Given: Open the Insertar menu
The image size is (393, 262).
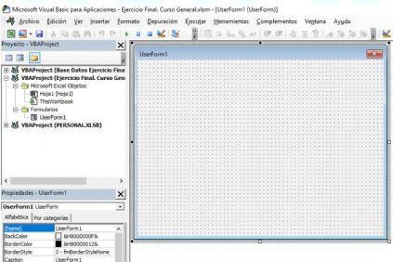Looking at the screenshot, I should pyautogui.click(x=100, y=21).
